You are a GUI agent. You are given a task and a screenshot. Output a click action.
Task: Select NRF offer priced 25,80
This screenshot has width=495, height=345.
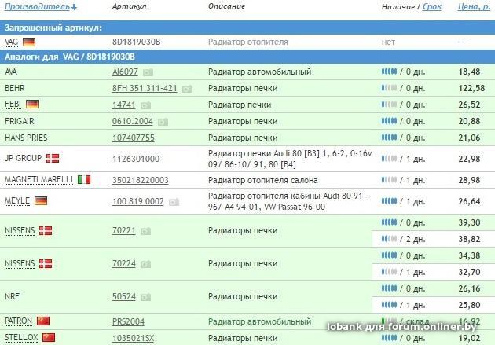(469, 305)
